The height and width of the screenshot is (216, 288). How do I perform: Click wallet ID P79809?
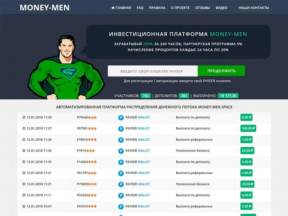(87, 184)
